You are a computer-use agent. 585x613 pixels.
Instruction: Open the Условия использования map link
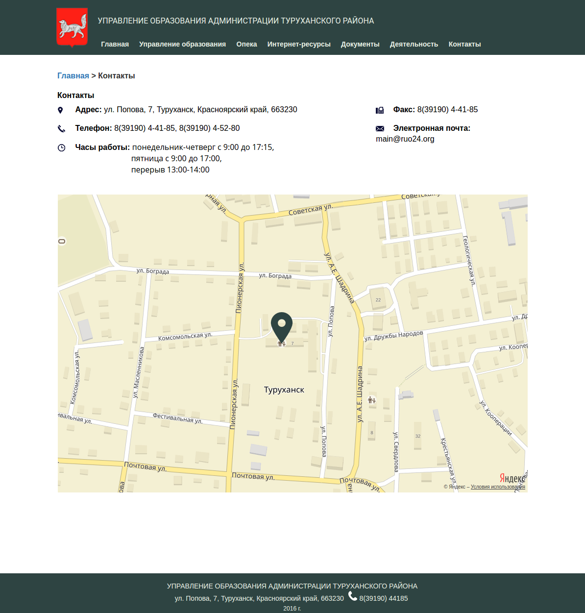[x=498, y=487]
